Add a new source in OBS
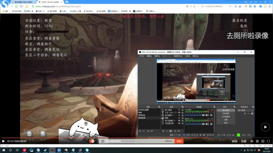Image resolution: width=273 pixels, height=153 pixels. (163, 131)
